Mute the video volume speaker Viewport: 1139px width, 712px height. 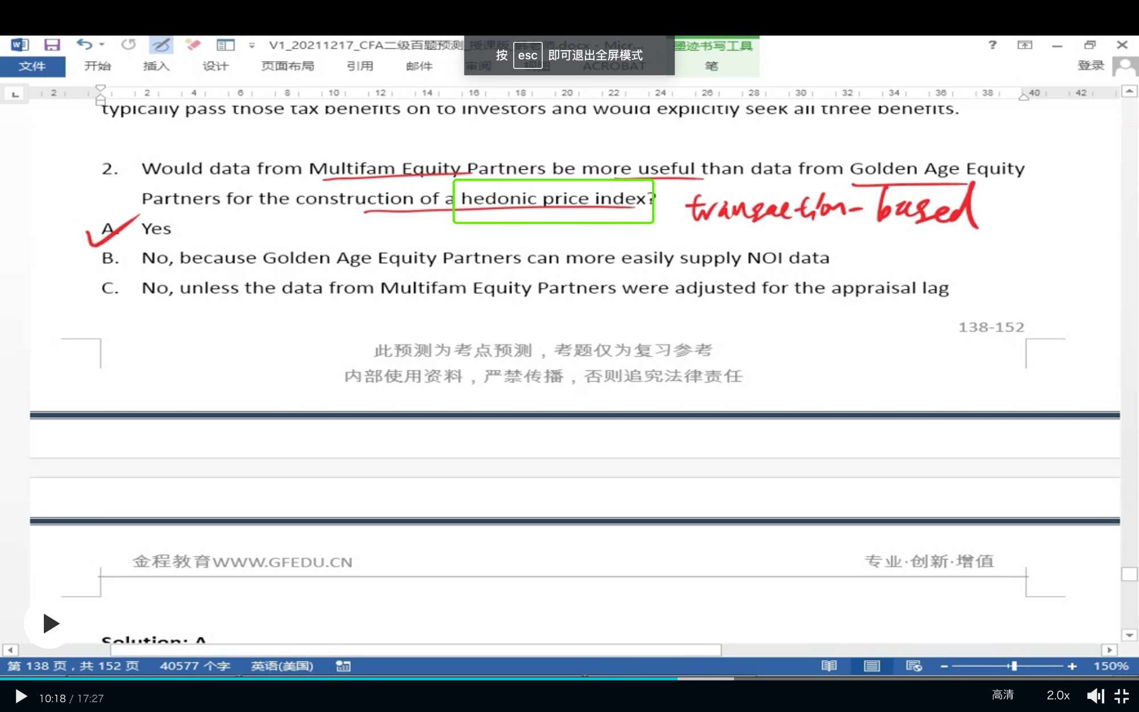[x=1095, y=696]
